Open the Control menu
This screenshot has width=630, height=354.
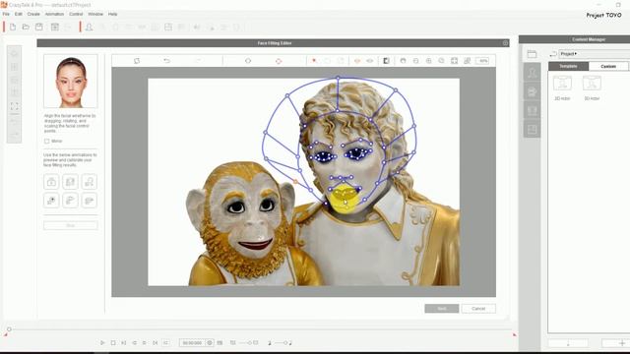click(x=76, y=14)
